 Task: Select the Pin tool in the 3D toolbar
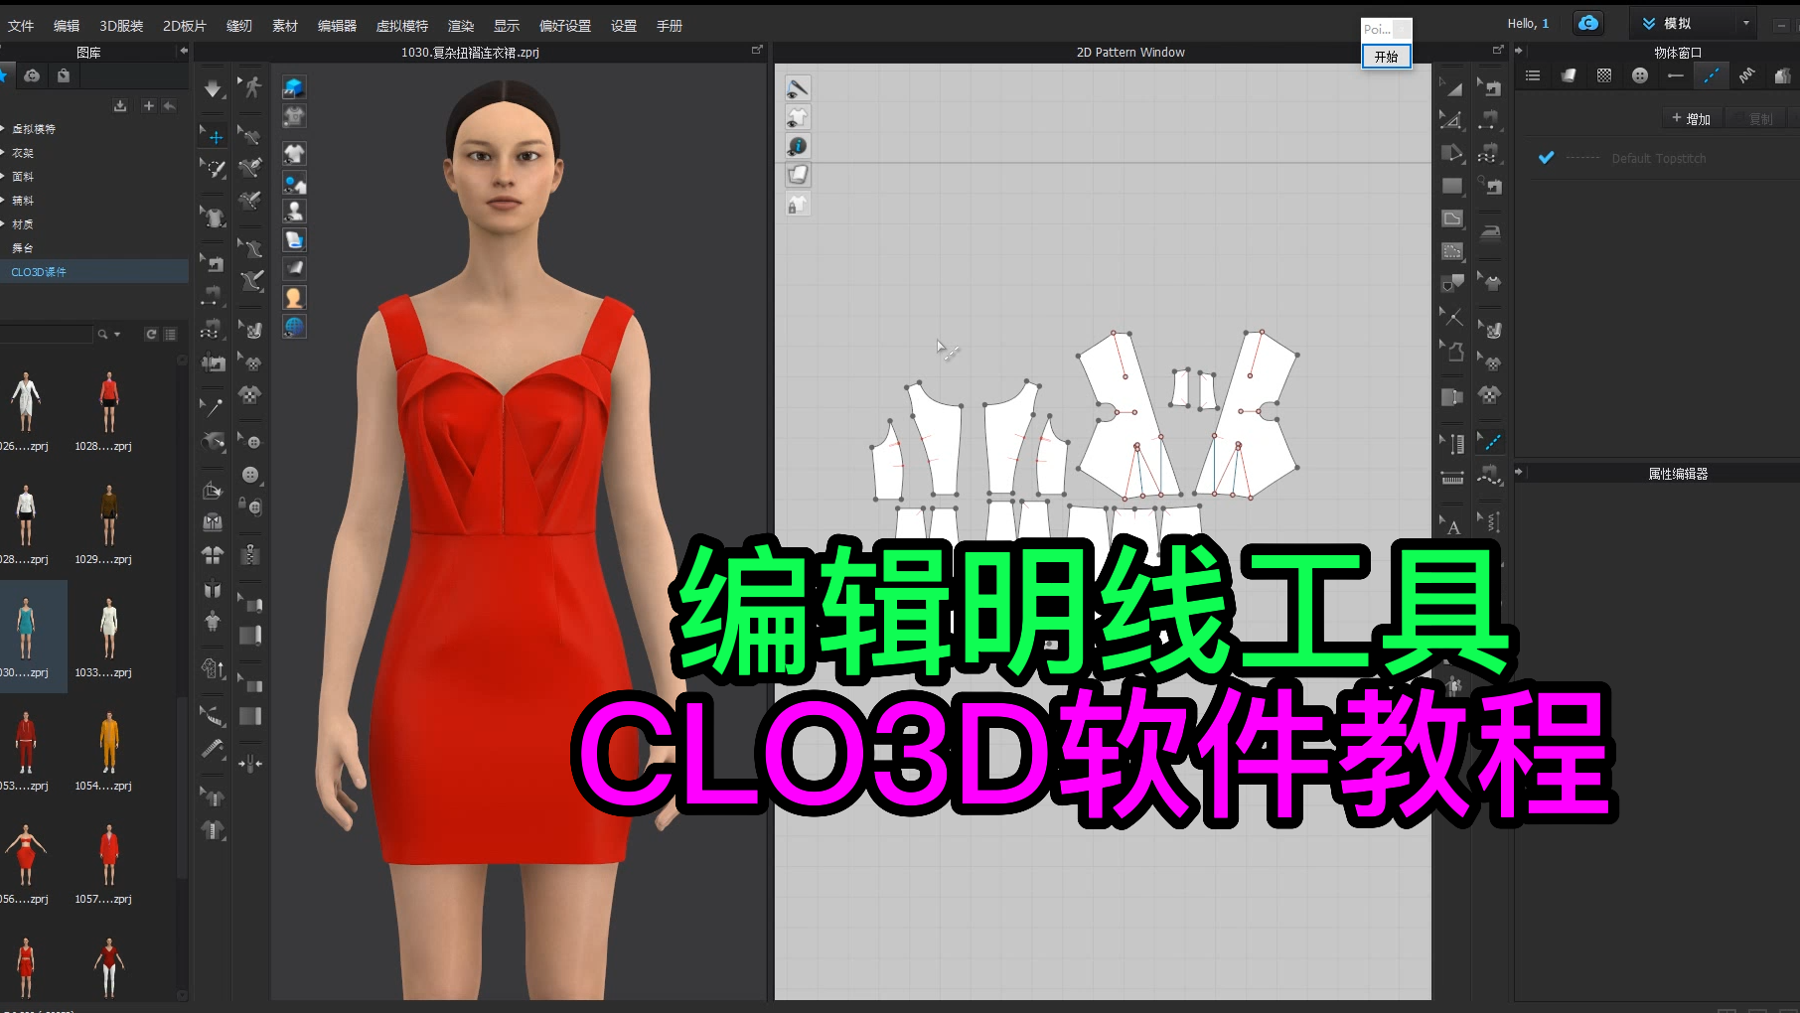pyautogui.click(x=213, y=406)
